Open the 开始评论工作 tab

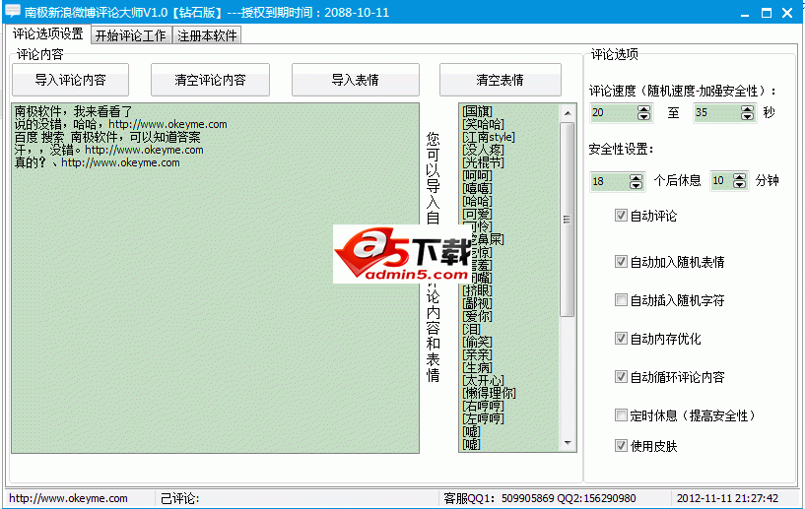[x=130, y=35]
